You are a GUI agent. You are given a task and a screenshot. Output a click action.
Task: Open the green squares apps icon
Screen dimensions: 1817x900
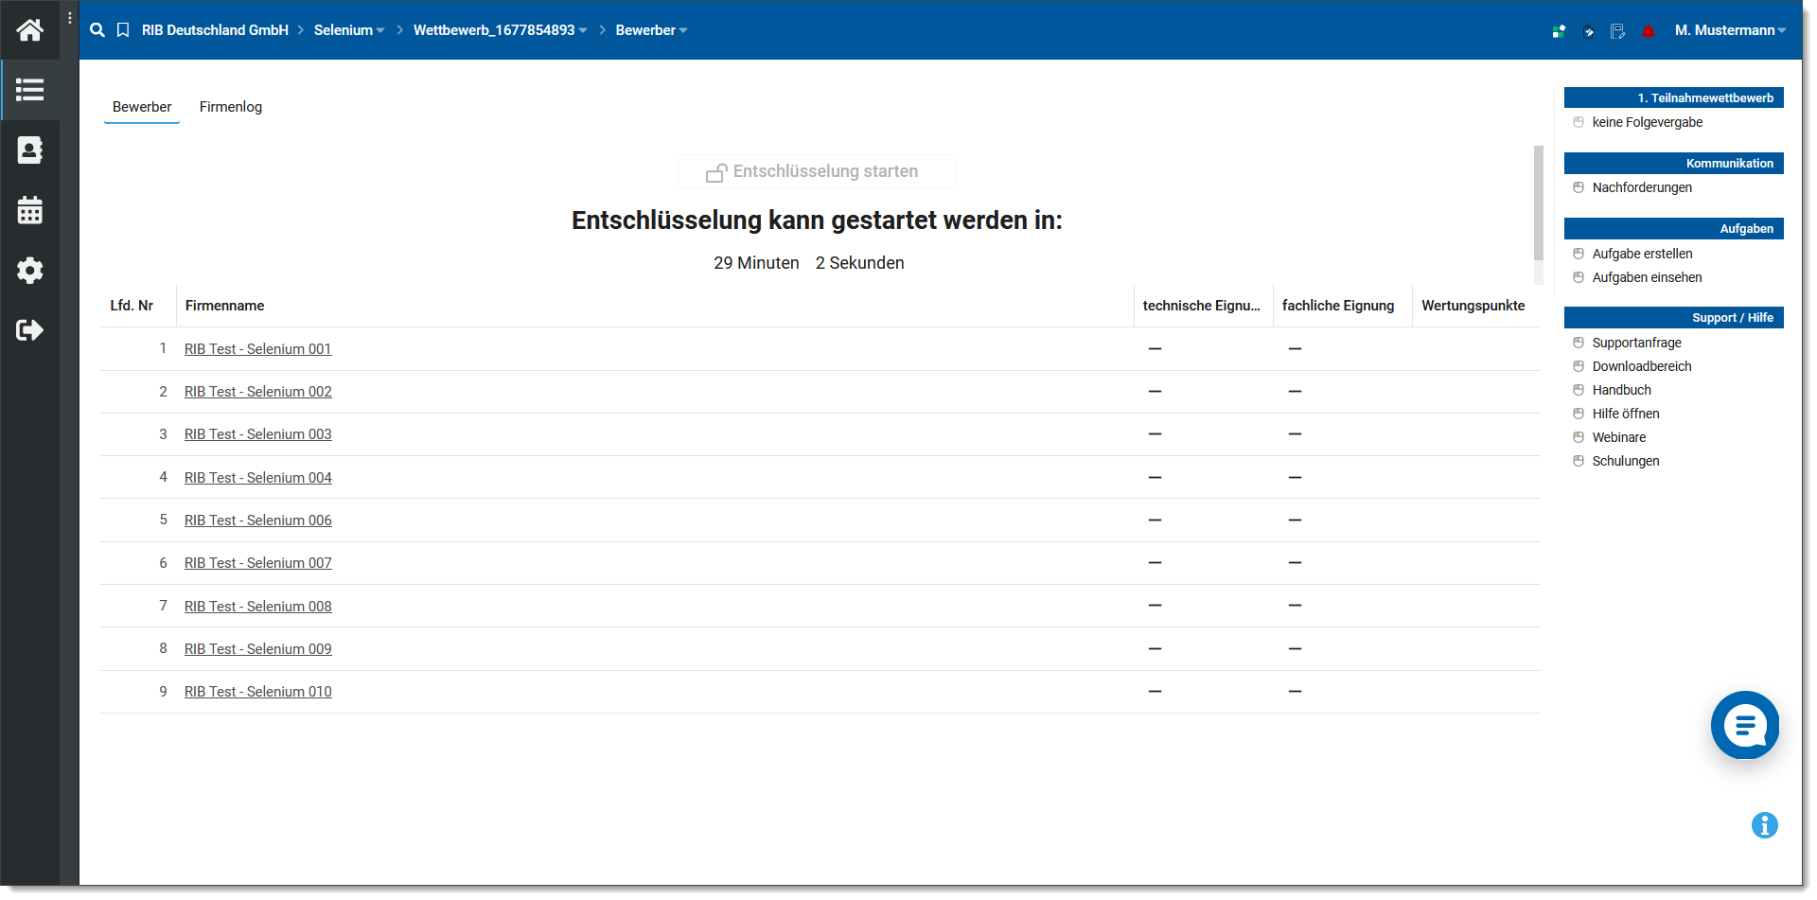[1559, 31]
